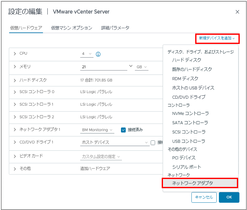Close the settings edit dialog
This screenshot has height=210, width=247.
[x=237, y=12]
